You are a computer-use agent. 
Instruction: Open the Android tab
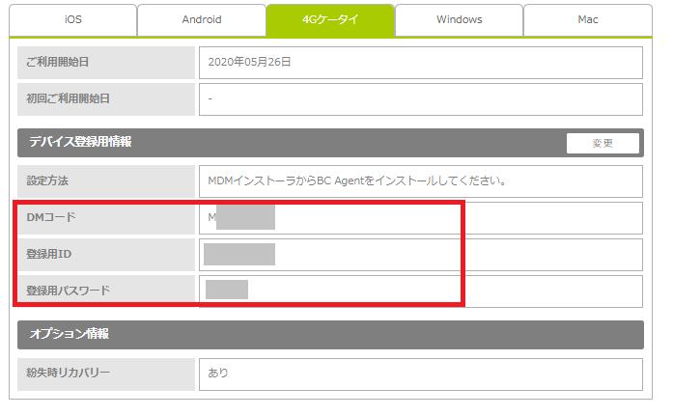click(x=201, y=19)
